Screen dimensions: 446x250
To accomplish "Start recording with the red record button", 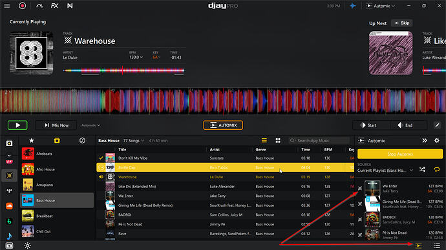I will (22, 6).
